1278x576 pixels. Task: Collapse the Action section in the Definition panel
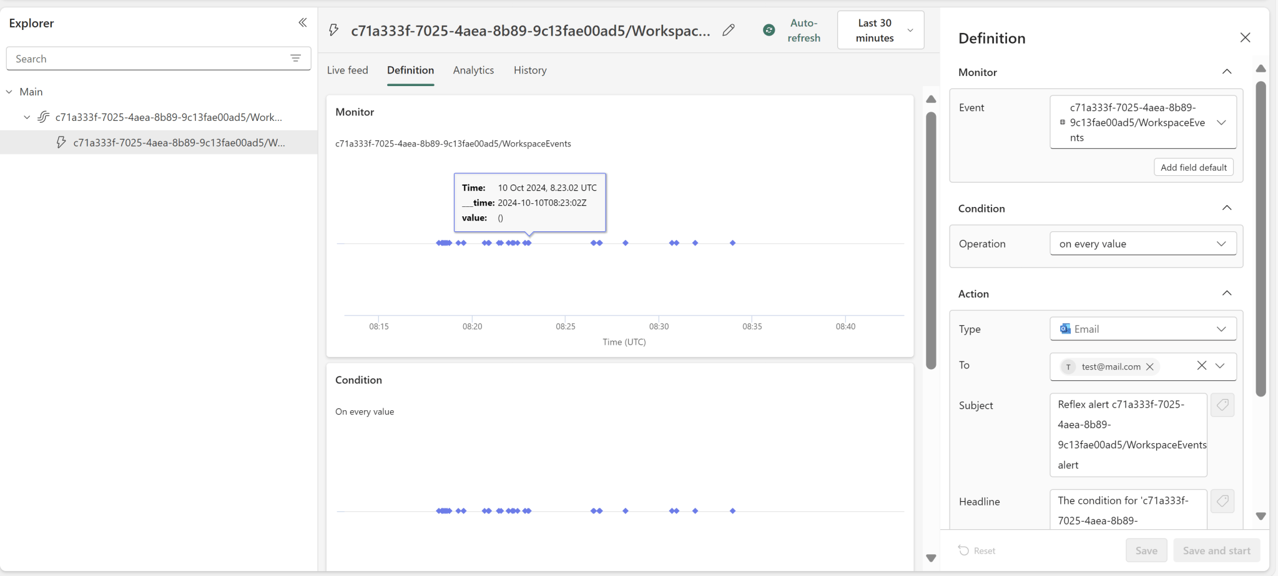pos(1226,292)
